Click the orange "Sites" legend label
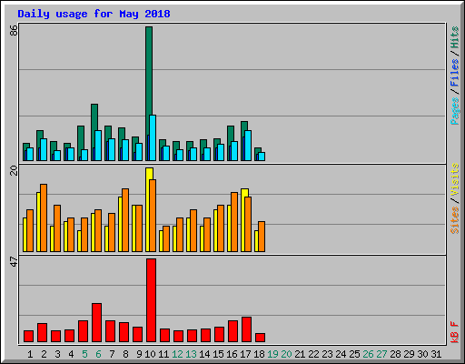Screen dimensions: 465x364 pyautogui.click(x=455, y=220)
